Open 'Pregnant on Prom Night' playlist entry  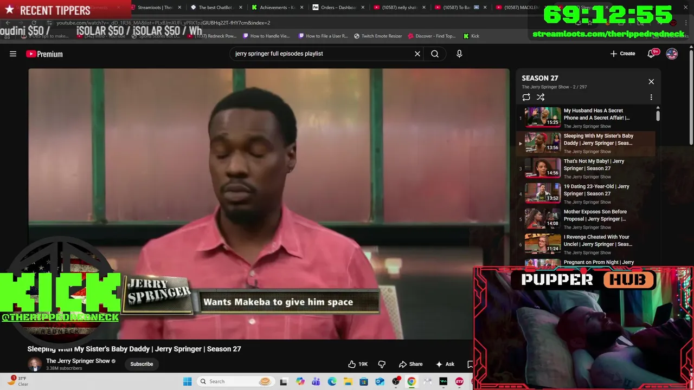586,263
